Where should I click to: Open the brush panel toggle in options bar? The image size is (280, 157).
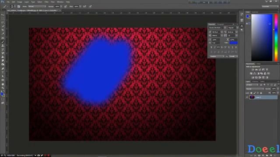[x=19, y=7]
